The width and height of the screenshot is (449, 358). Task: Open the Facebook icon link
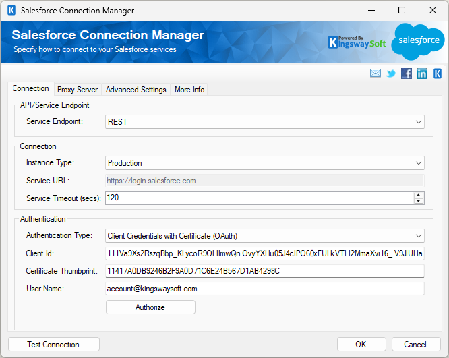coord(407,73)
